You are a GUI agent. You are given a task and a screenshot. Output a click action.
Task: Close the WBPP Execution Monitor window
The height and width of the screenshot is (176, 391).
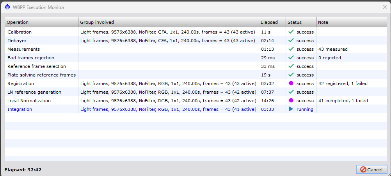point(384,7)
